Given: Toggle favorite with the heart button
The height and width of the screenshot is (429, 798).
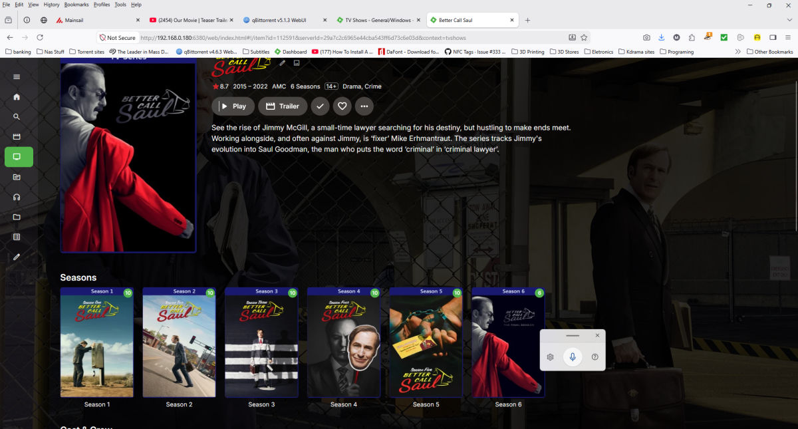Looking at the screenshot, I should click(x=342, y=106).
